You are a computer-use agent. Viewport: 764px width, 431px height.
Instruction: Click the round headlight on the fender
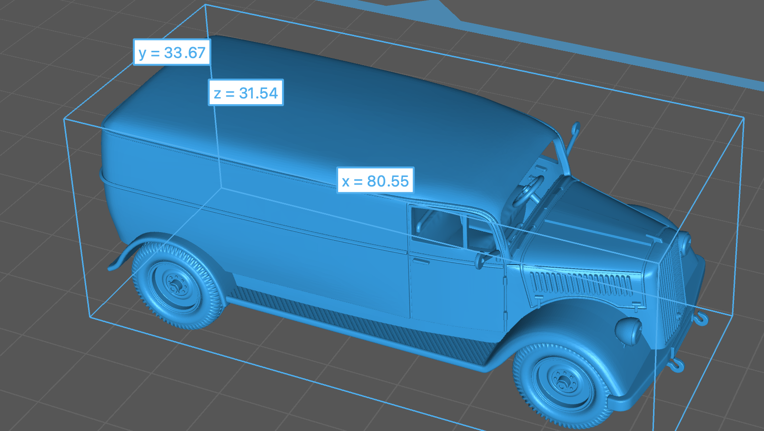click(629, 331)
